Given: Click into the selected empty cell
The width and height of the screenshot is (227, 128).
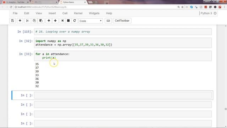Looking at the screenshot, I should coord(123,95).
